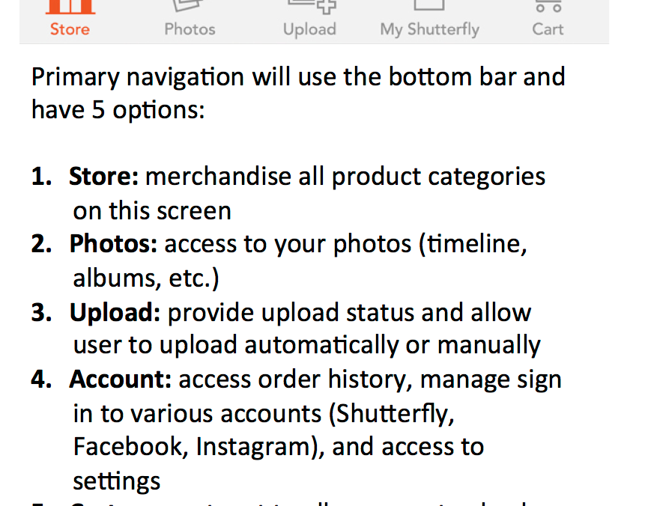Click the "albums, etc.)" text line
The height and width of the screenshot is (506, 648).
coord(146,278)
